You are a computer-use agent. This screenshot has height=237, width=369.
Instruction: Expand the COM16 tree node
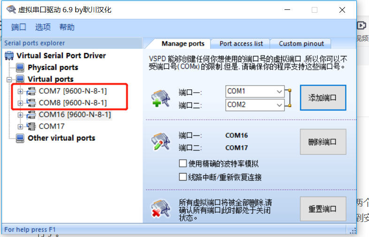[20, 115]
